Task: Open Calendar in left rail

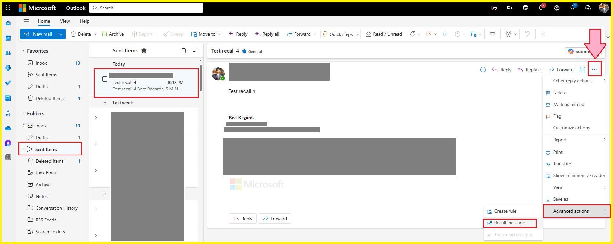Action: pyautogui.click(x=8, y=38)
